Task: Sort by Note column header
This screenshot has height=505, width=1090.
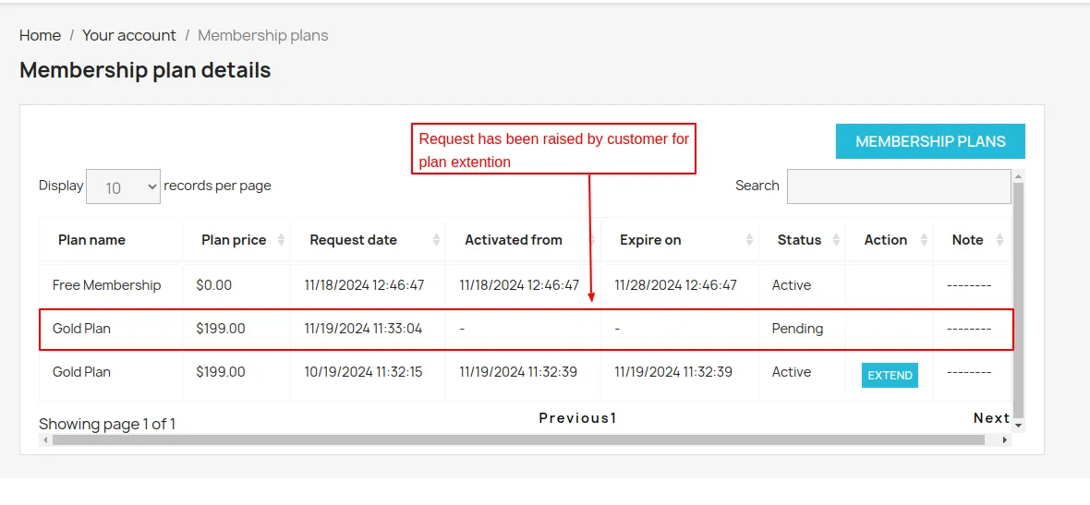Action: [x=967, y=240]
